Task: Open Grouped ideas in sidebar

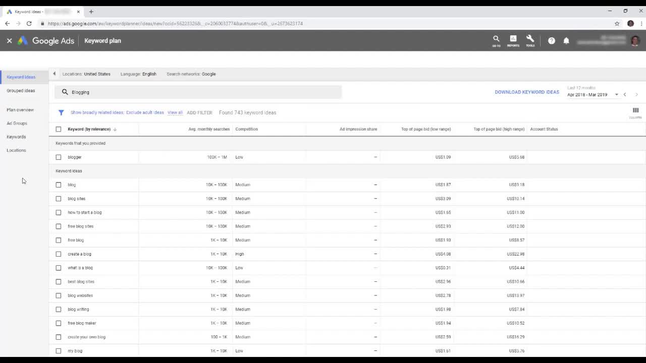Action: pyautogui.click(x=21, y=91)
